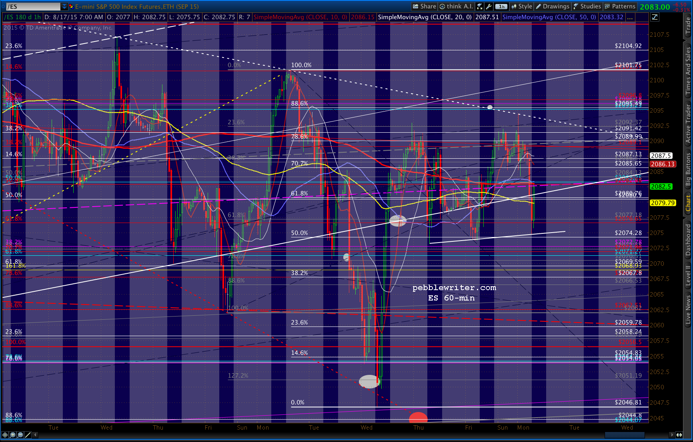This screenshot has width=693, height=442.
Task: Expand the more studies ellipsis
Action: (630, 17)
